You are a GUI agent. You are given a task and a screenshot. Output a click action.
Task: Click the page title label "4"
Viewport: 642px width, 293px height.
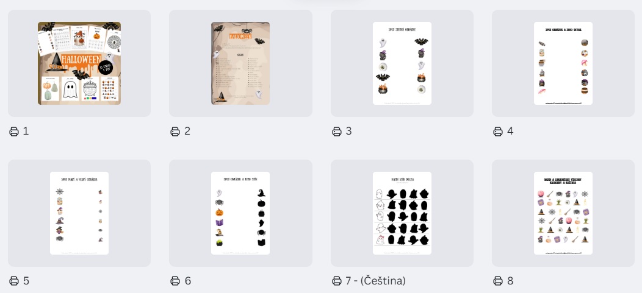click(x=510, y=131)
